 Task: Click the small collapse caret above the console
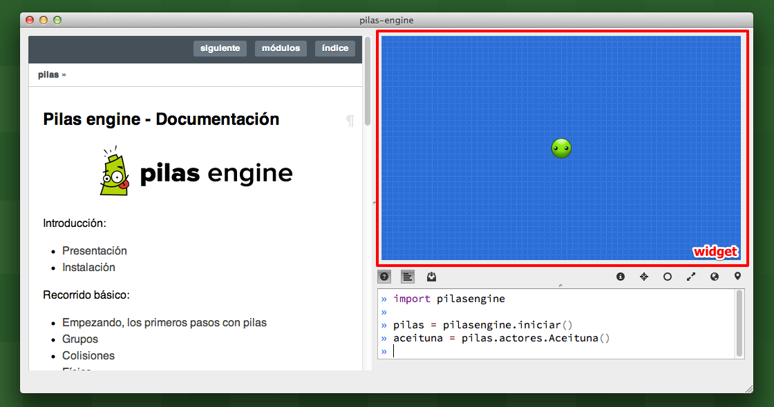pos(560,286)
